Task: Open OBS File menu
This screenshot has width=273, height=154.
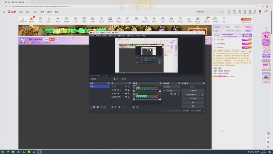Action: click(92, 36)
